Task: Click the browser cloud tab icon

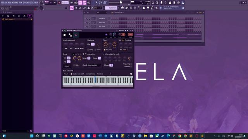Action: (24, 16)
